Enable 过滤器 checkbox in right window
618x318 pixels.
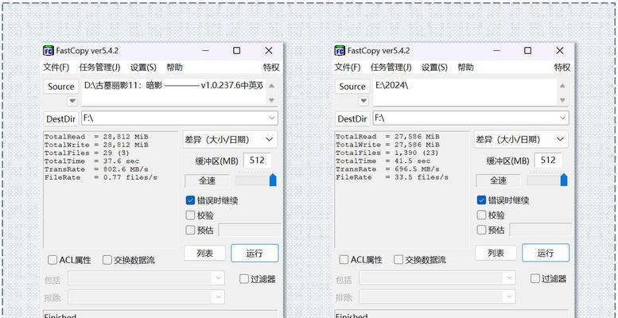click(x=534, y=279)
